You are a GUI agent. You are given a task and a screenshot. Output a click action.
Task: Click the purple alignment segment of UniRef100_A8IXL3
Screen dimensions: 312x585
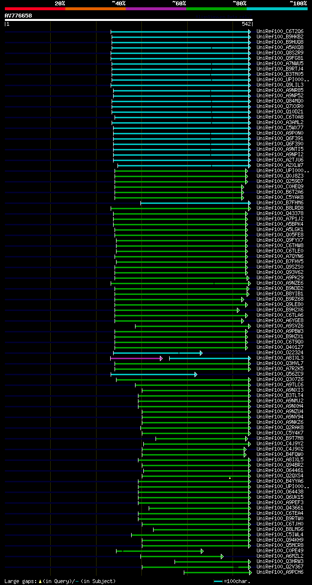[136, 358]
